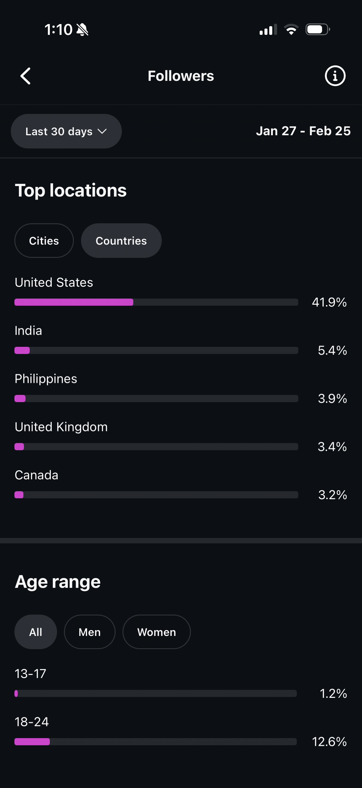
Task: Tap the Jan 27 - Feb 25 date range
Action: pyautogui.click(x=303, y=131)
